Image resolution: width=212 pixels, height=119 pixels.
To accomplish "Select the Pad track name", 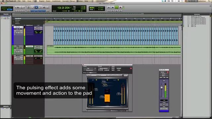I will pos(18,46).
